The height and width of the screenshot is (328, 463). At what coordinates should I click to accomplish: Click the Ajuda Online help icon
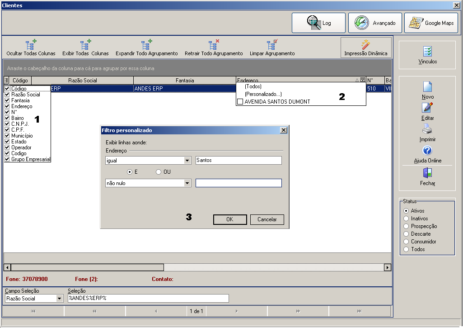tap(427, 151)
